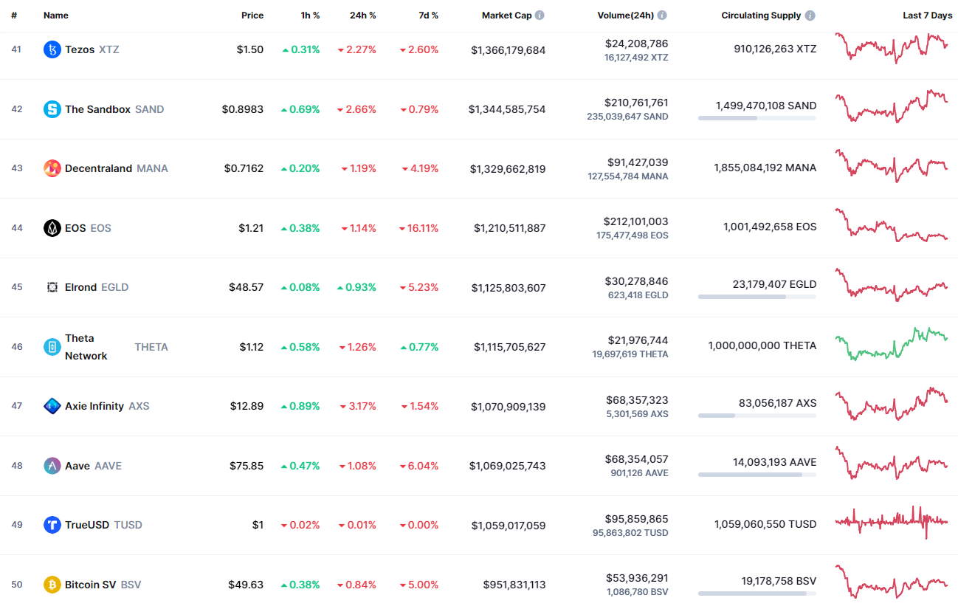This screenshot has width=958, height=609.
Task: Click the Axie Infinity coin logo icon
Action: 52,406
